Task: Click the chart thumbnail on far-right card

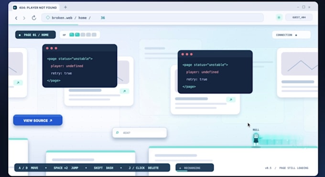Action: tap(300, 64)
